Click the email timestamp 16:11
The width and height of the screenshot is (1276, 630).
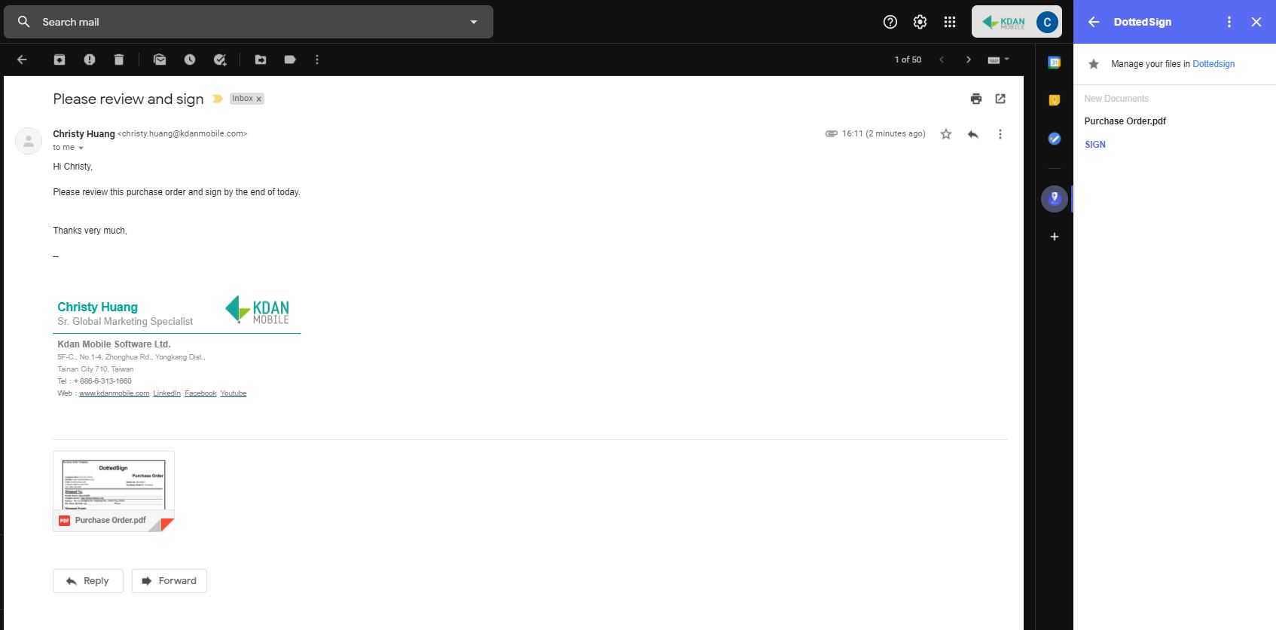[x=884, y=133]
